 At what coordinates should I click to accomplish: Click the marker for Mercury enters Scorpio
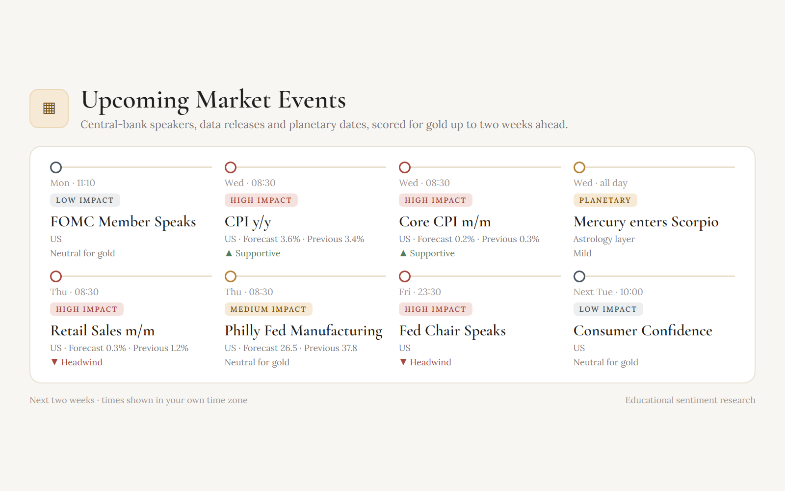point(579,167)
